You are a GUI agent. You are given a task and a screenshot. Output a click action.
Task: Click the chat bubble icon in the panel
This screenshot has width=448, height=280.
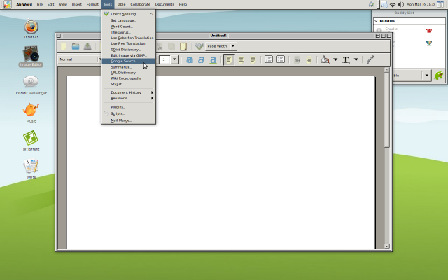[384, 4]
